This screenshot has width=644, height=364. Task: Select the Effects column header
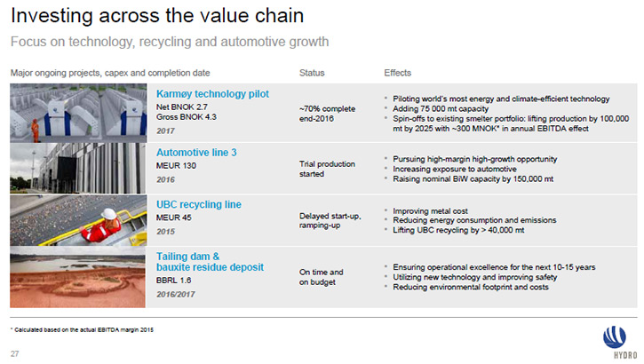[397, 73]
